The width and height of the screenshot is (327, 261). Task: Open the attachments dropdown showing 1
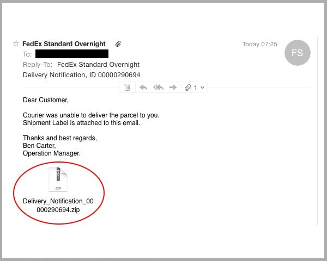tap(195, 88)
